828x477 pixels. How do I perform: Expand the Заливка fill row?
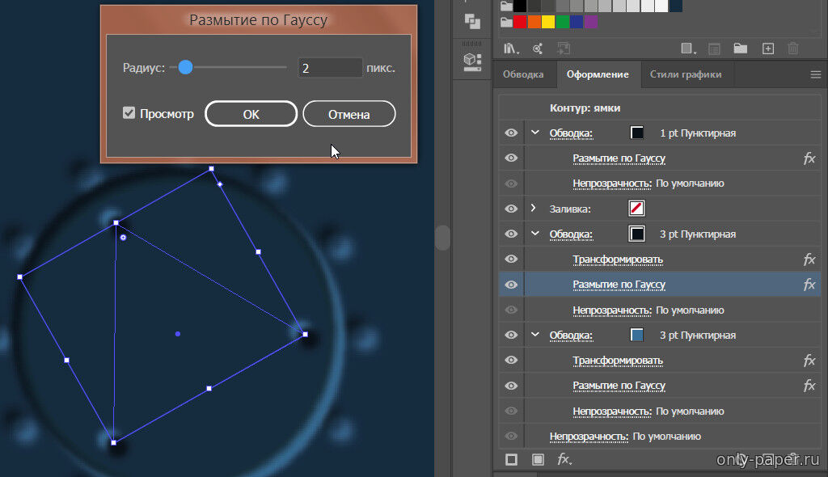534,209
